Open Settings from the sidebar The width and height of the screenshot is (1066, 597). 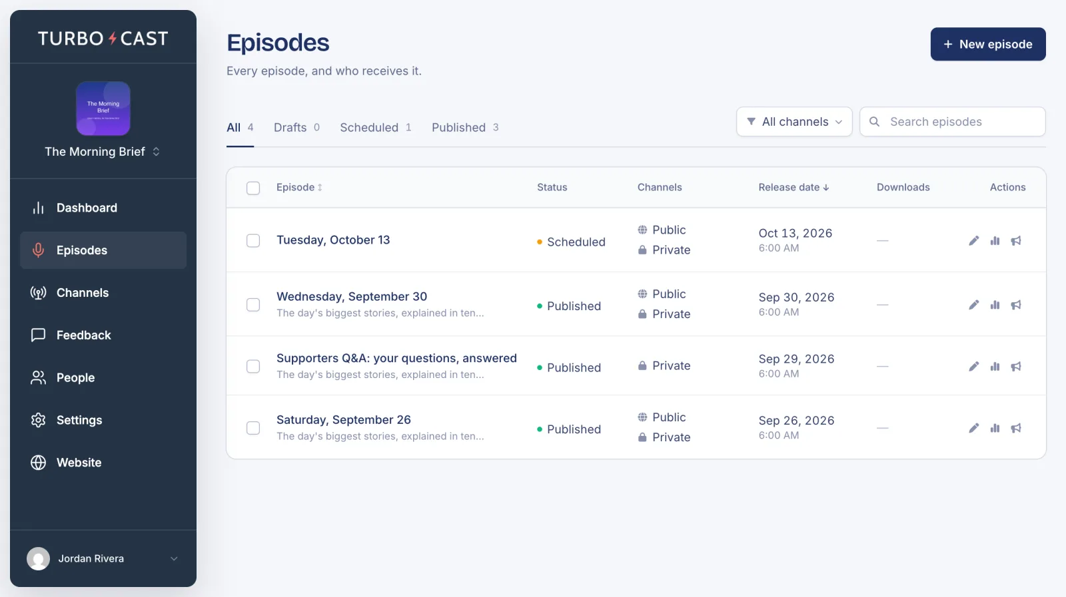(103, 420)
